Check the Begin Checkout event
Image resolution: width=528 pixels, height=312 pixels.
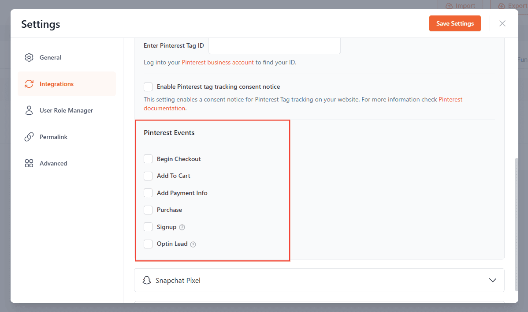(x=148, y=159)
